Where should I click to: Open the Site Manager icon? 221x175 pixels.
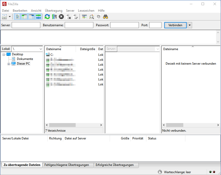(5, 17)
